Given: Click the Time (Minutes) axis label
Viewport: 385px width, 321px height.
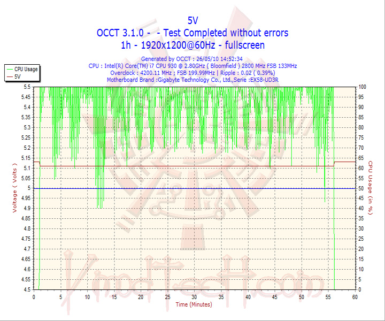Looking at the screenshot, I should (x=194, y=304).
